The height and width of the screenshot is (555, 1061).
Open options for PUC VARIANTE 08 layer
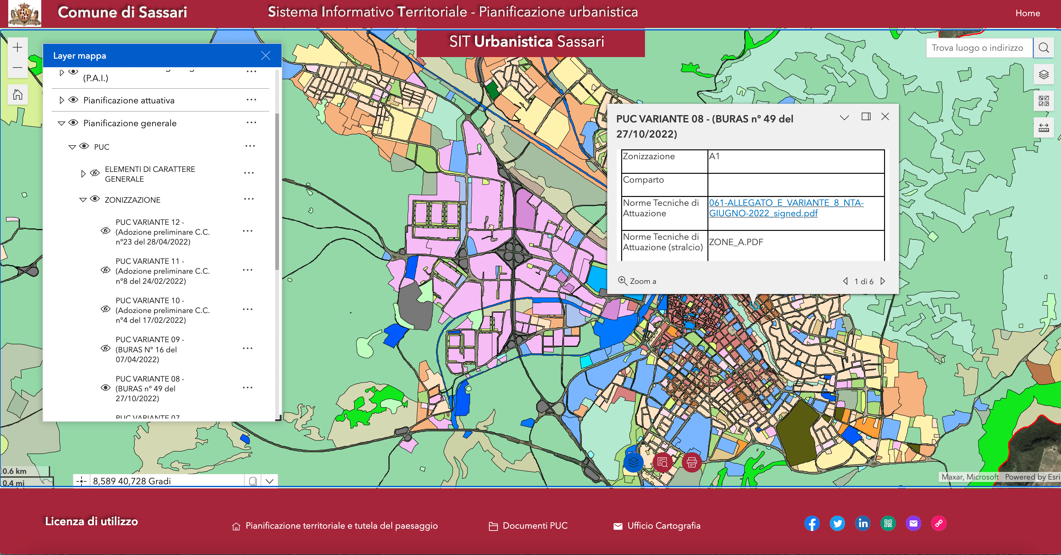tap(248, 388)
